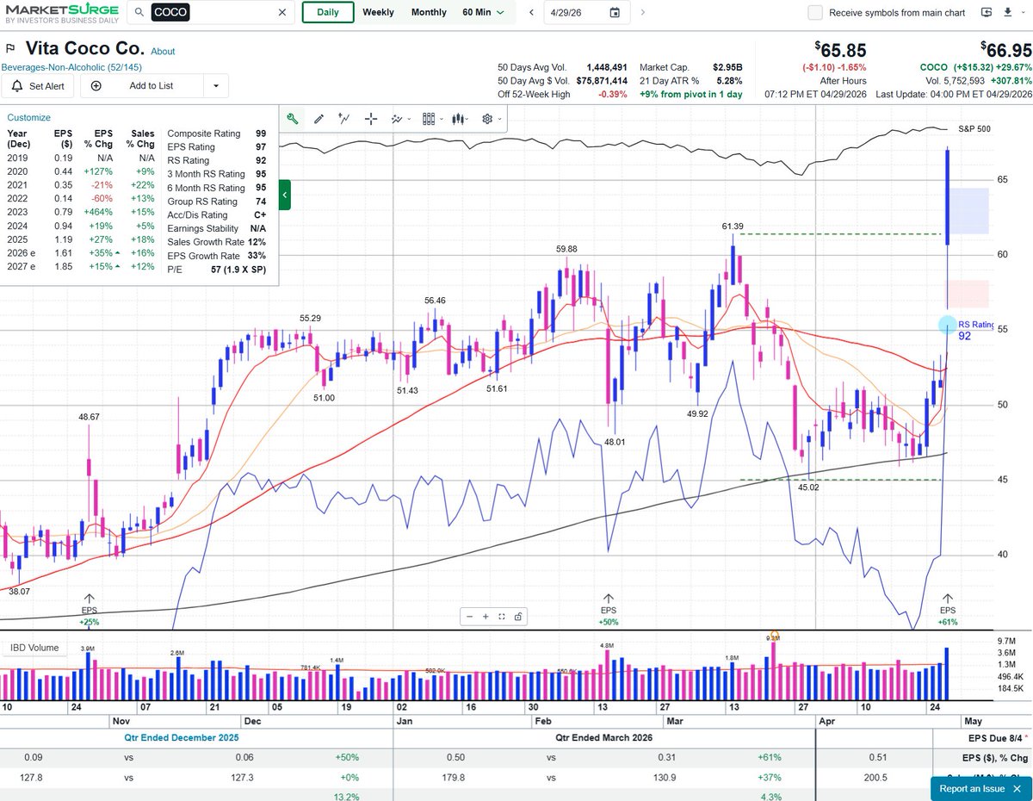
Task: Click the indicators sparkle-line icon
Action: tap(397, 119)
